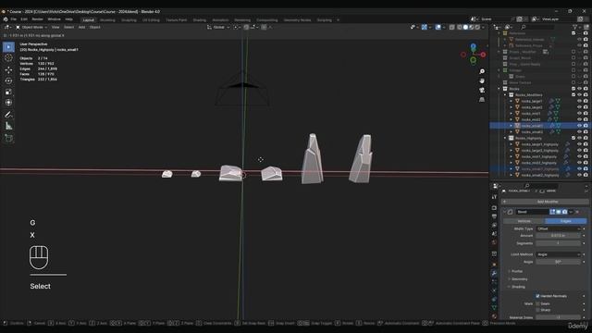Open the Scene properties tab icon
This screenshot has width=592, height=333.
[x=494, y=234]
